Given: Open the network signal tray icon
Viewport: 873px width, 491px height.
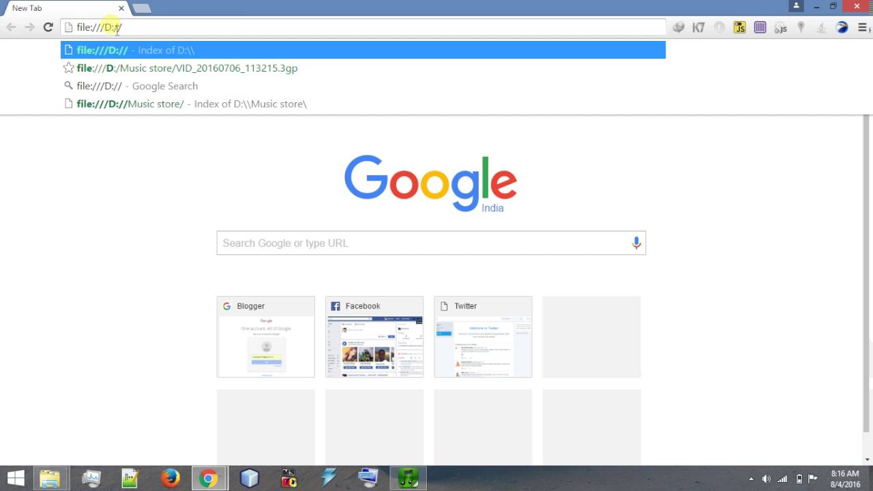Looking at the screenshot, I should point(782,479).
